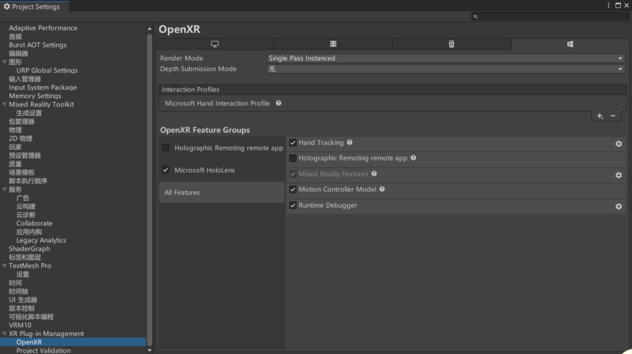Enable Holographic Remoting remote app feature group
Viewport: 632px width, 354px height.
tap(165, 148)
